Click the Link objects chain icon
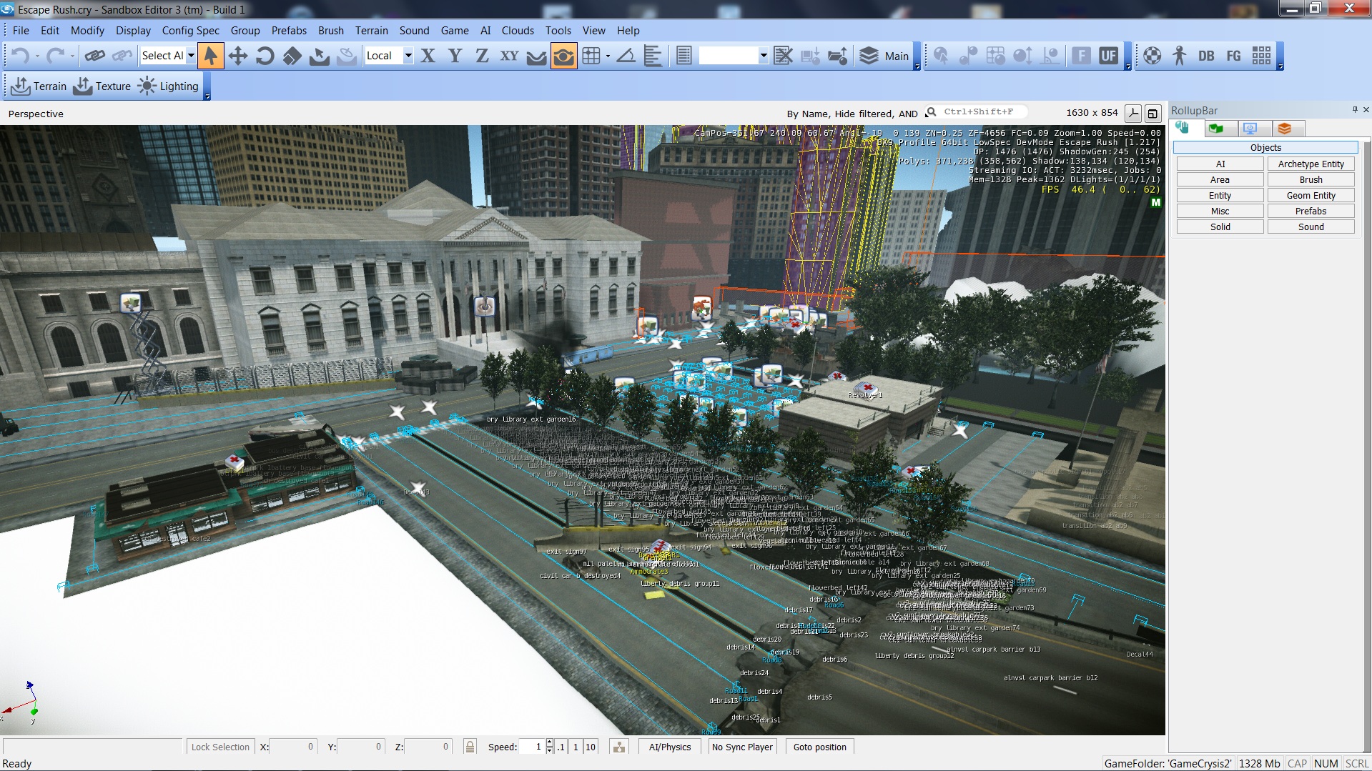1372x771 pixels. (x=95, y=56)
